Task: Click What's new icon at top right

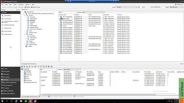Action: click(176, 5)
